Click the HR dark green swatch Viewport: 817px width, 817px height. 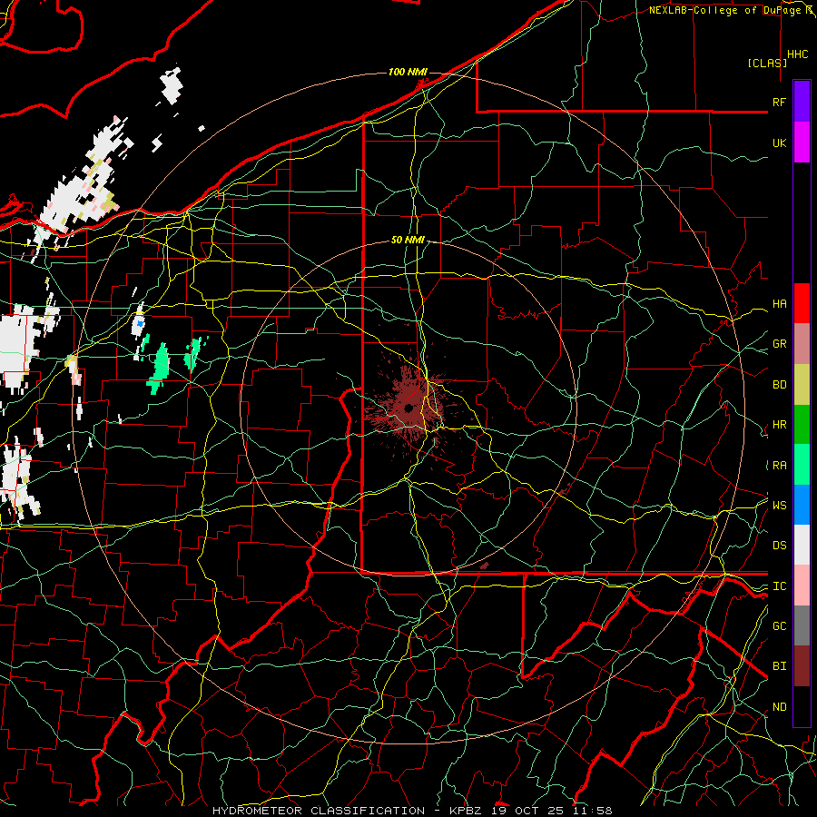pyautogui.click(x=802, y=424)
